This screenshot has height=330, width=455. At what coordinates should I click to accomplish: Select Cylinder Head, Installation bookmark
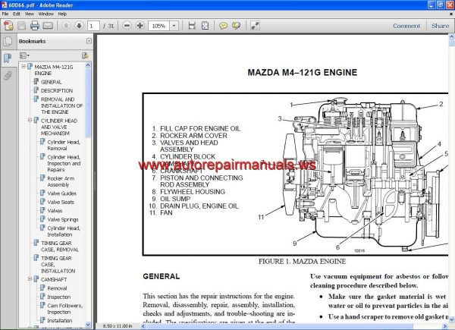64,231
